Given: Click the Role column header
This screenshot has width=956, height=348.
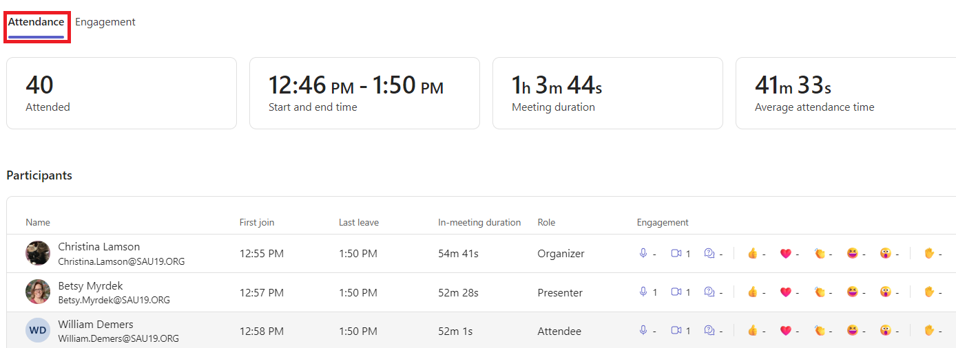Looking at the screenshot, I should tap(546, 222).
